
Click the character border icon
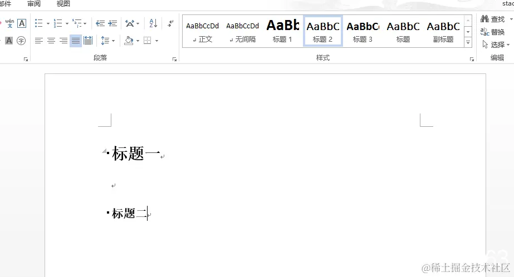[22, 23]
